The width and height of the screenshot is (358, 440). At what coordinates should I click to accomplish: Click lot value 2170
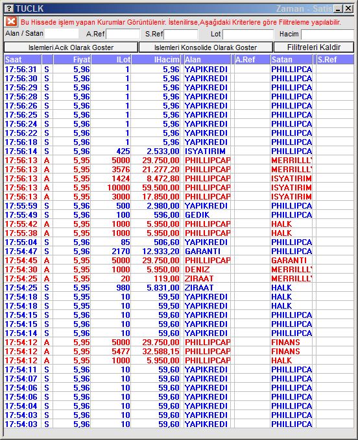click(121, 251)
